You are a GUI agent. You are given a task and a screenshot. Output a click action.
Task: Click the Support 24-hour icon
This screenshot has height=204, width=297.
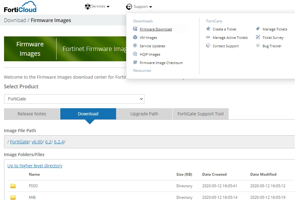(x=129, y=7)
